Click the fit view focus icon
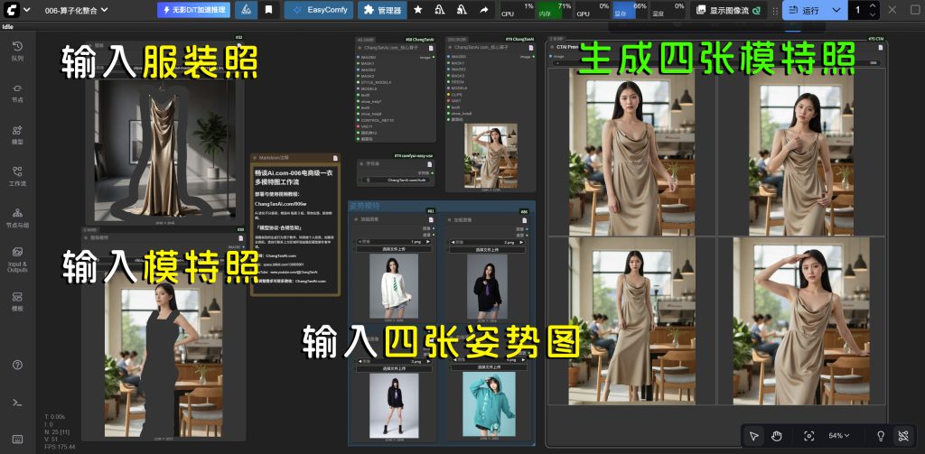925x454 pixels. [808, 436]
